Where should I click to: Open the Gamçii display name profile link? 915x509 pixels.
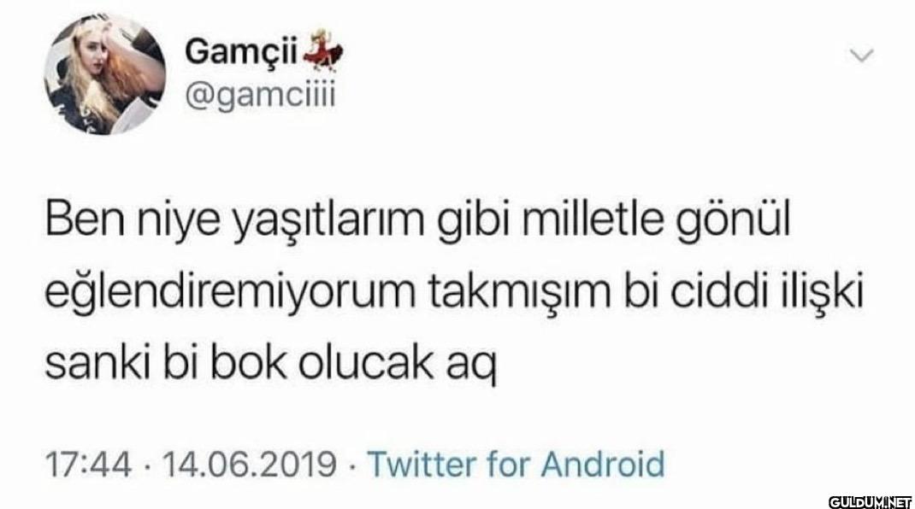[x=242, y=52]
